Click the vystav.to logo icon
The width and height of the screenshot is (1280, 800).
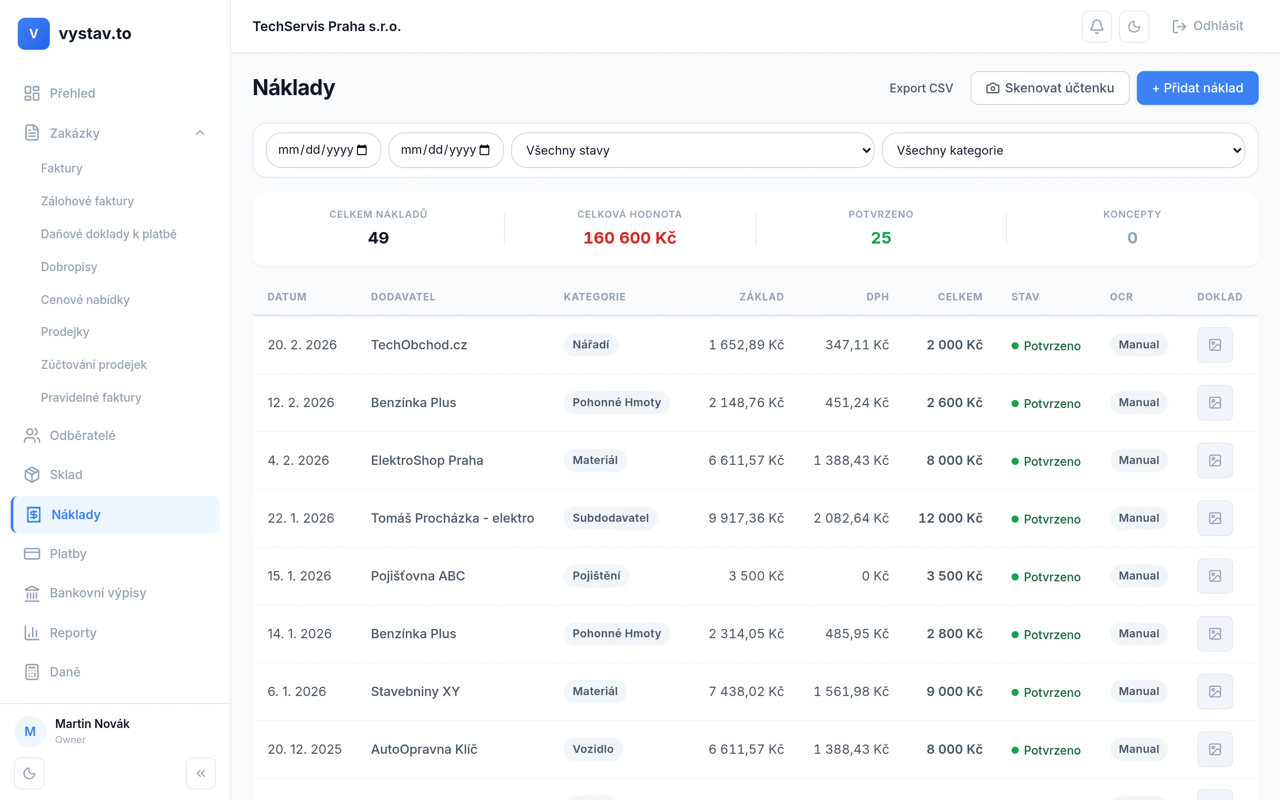point(33,33)
